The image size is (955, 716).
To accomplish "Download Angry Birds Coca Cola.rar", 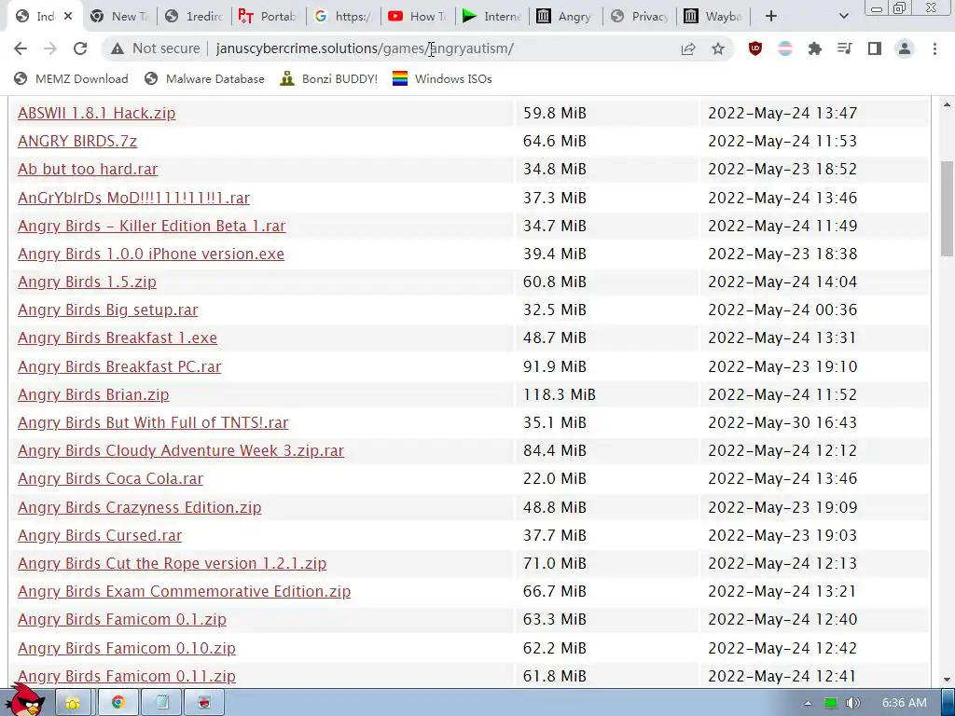I will 110,478.
